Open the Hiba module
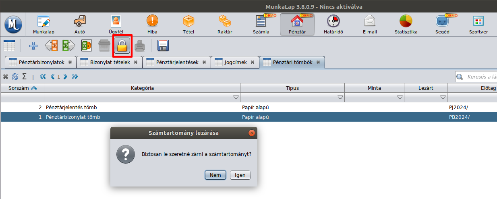Image resolution: width=497 pixels, height=199 pixels. pos(152,24)
